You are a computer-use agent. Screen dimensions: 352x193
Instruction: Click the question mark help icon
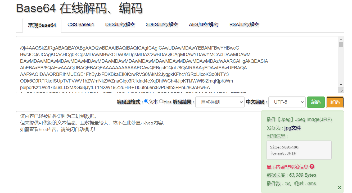(312, 166)
